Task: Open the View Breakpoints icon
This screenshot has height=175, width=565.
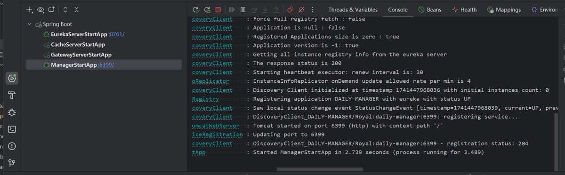Action: 290,9
